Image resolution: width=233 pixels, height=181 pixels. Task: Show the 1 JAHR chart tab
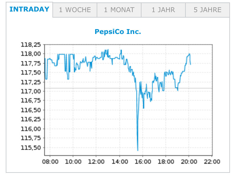tap(163, 10)
